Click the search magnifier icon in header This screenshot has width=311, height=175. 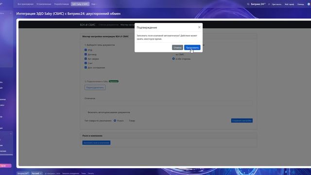click(x=248, y=4)
